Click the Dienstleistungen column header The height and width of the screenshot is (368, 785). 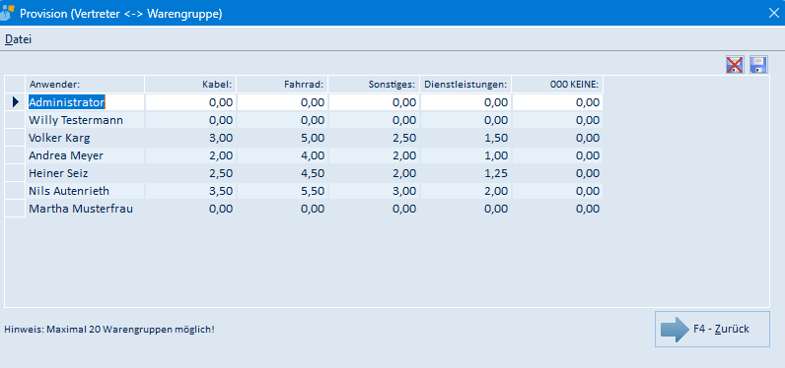[465, 85]
